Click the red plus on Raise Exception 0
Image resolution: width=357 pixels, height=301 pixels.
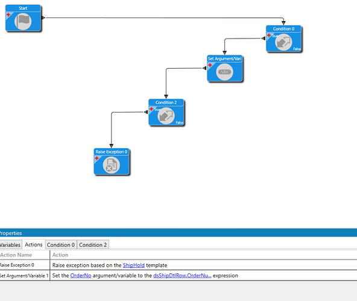96,158
